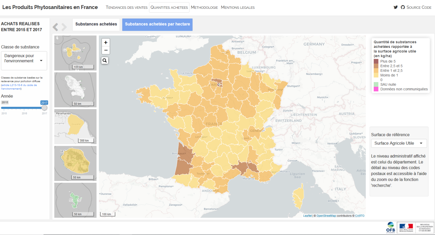Click the year slider handle at 2017

44,108
